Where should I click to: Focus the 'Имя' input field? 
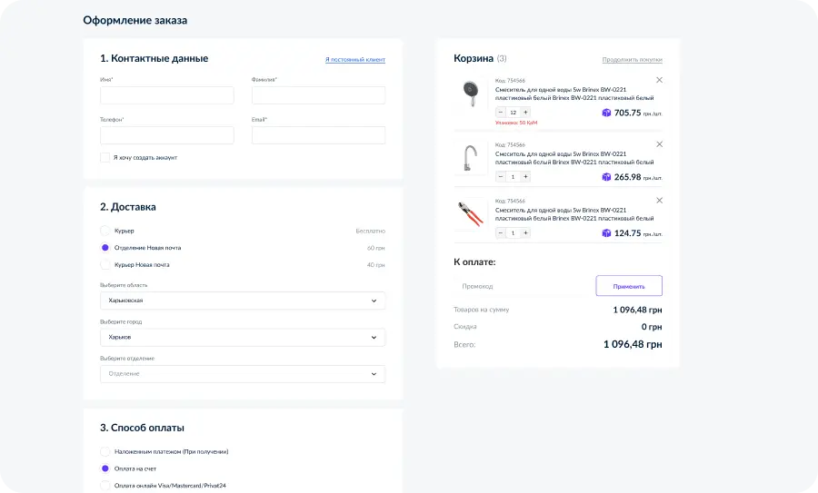point(167,95)
